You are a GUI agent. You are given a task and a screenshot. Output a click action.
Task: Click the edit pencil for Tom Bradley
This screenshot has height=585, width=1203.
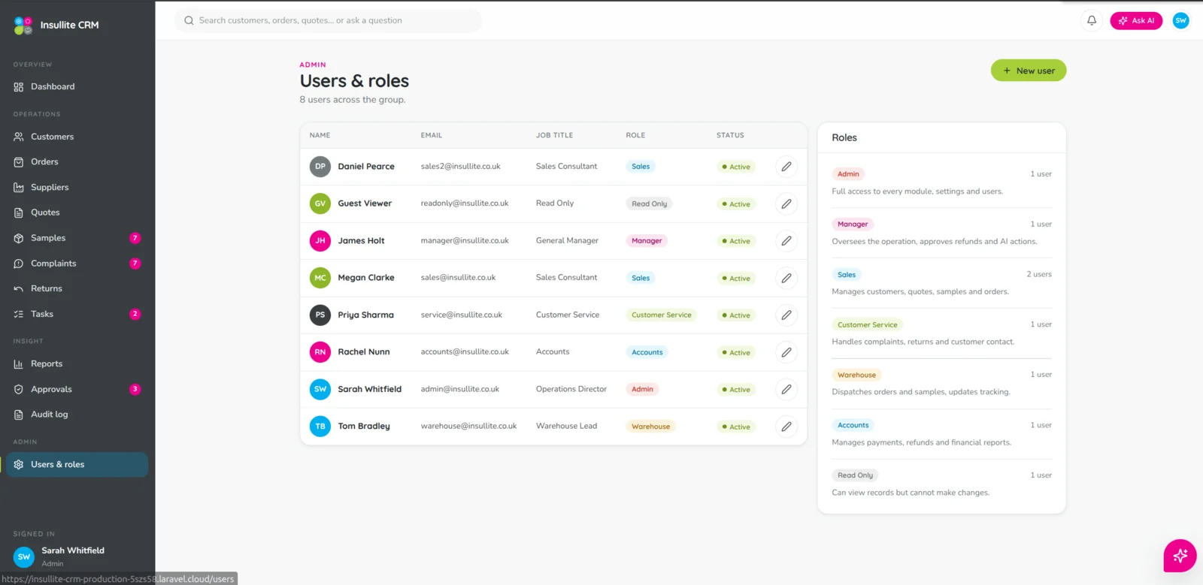[x=786, y=427]
